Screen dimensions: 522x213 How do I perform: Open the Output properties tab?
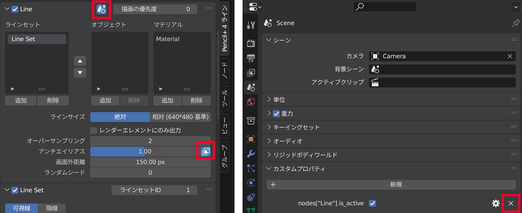coord(251,58)
